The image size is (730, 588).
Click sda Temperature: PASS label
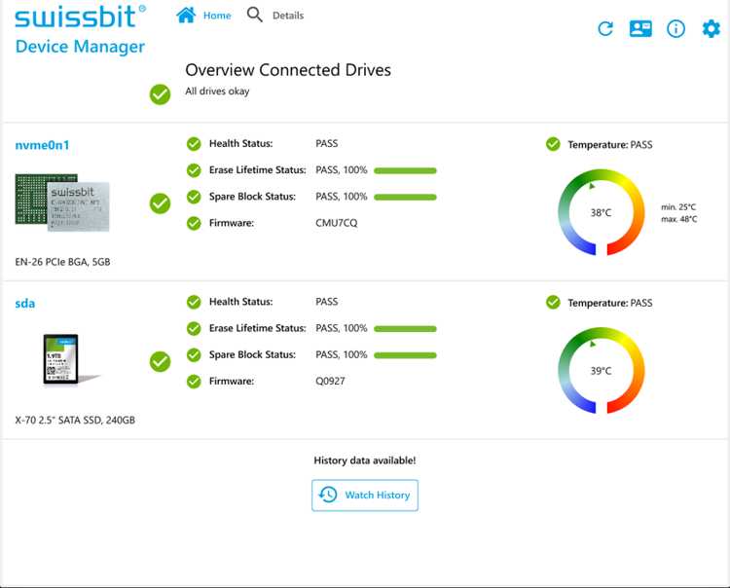(610, 303)
